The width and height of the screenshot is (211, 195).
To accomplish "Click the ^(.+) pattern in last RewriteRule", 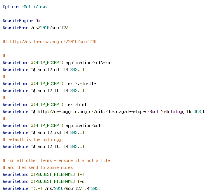I will click(x=36, y=188).
